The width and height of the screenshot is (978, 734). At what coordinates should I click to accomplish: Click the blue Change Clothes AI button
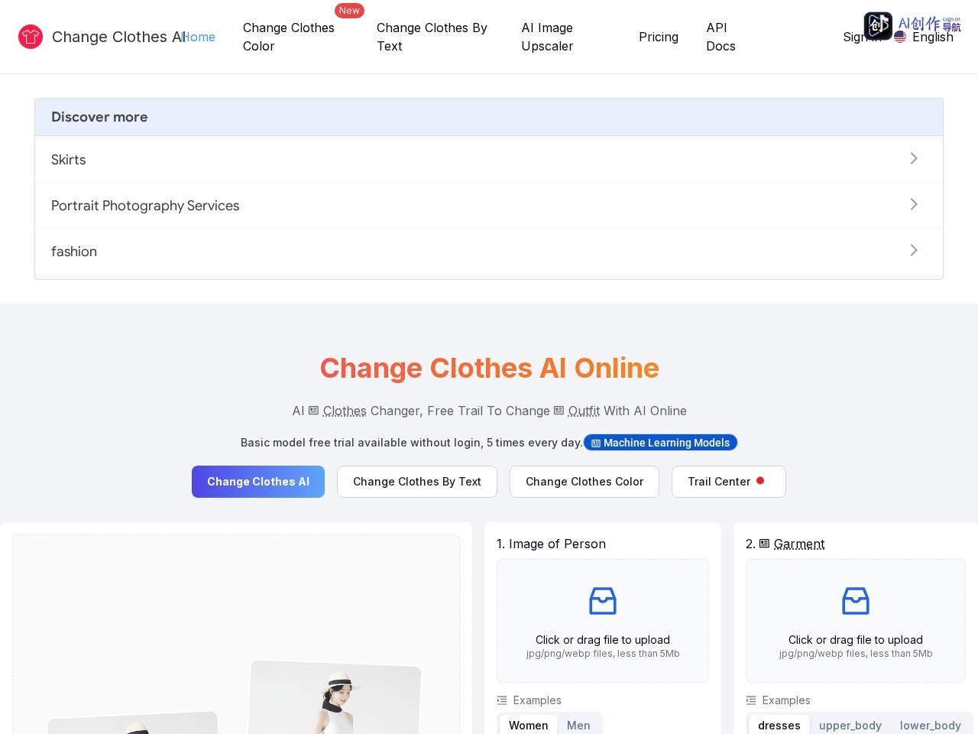258,482
